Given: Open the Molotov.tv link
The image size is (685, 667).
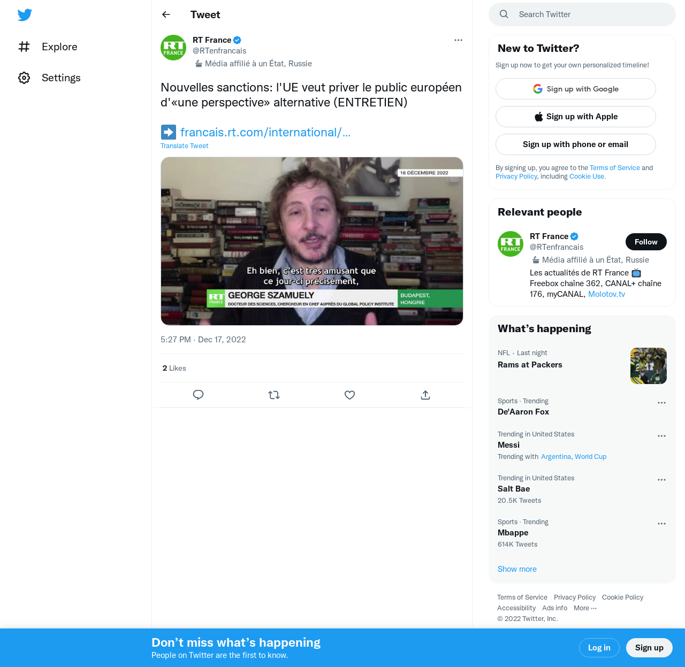Looking at the screenshot, I should [606, 294].
